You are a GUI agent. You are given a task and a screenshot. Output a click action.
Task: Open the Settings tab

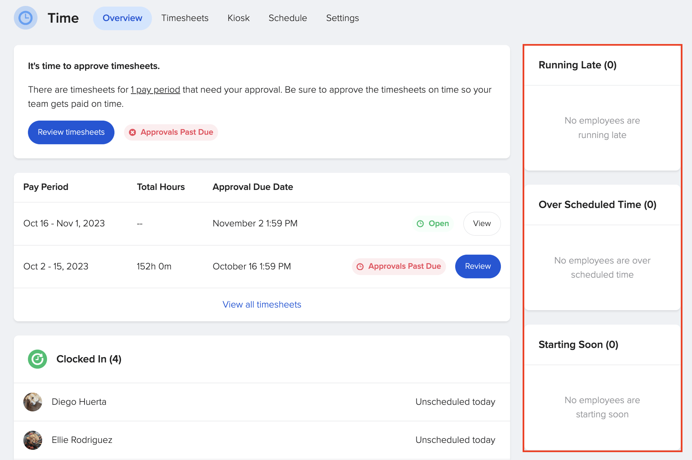(342, 18)
